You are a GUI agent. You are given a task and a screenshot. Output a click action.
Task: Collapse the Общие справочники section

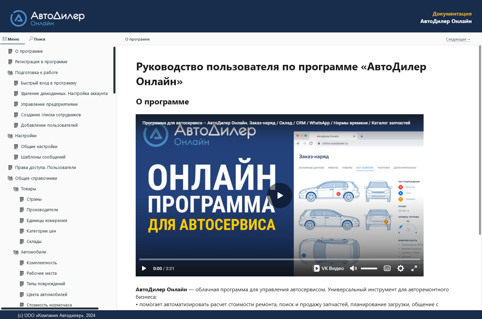point(36,178)
